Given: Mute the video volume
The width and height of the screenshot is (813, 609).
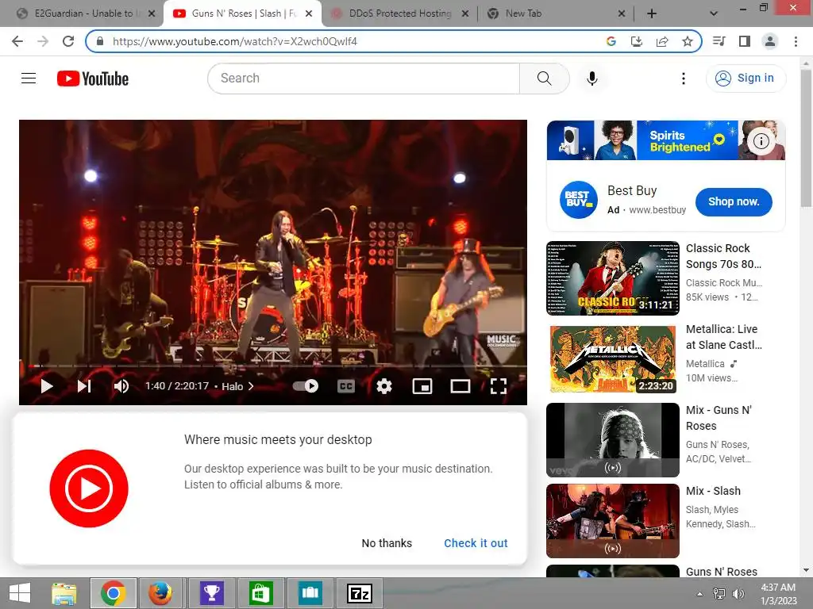Looking at the screenshot, I should pyautogui.click(x=121, y=386).
